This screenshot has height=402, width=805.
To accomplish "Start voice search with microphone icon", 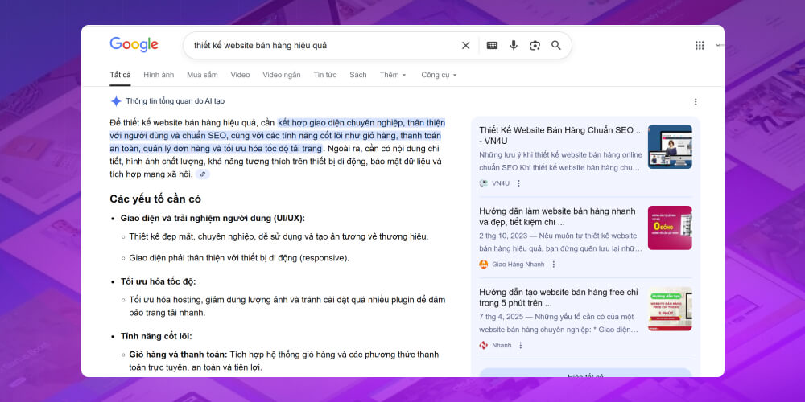I will (514, 46).
